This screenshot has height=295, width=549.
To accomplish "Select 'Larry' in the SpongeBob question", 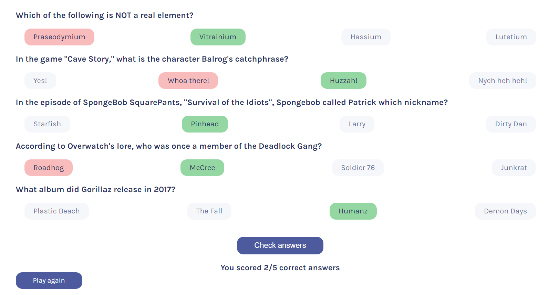I will tap(356, 124).
